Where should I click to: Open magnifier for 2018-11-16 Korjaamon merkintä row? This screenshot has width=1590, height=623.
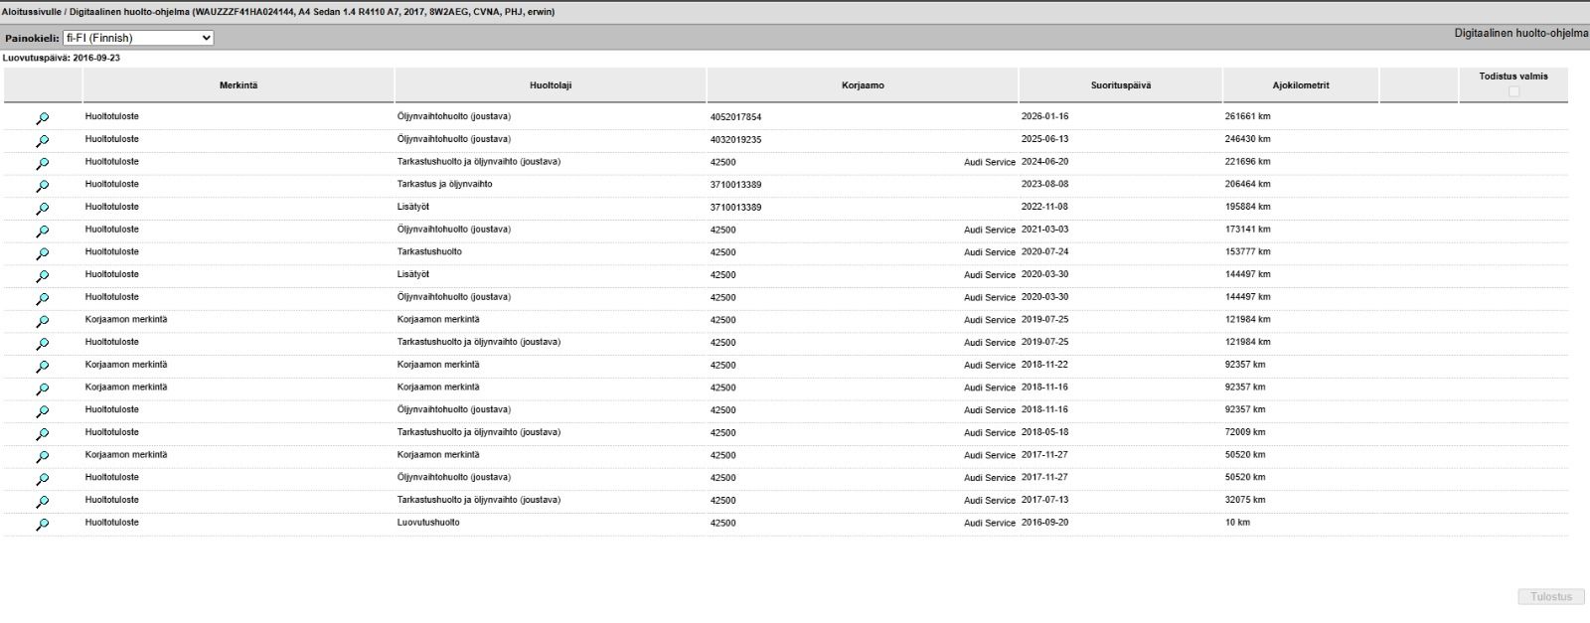point(43,389)
